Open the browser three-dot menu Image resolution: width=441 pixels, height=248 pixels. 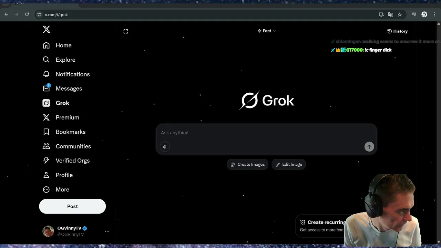tap(434, 14)
